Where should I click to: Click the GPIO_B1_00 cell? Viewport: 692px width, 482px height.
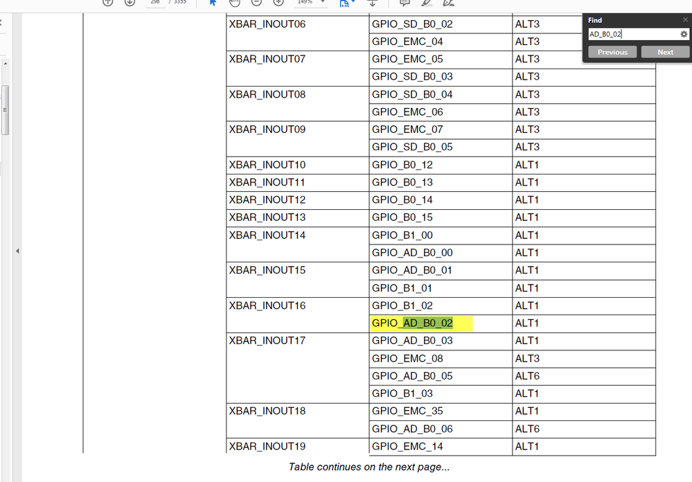[441, 235]
